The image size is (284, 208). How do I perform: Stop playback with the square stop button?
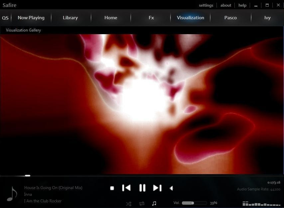click(x=112, y=188)
